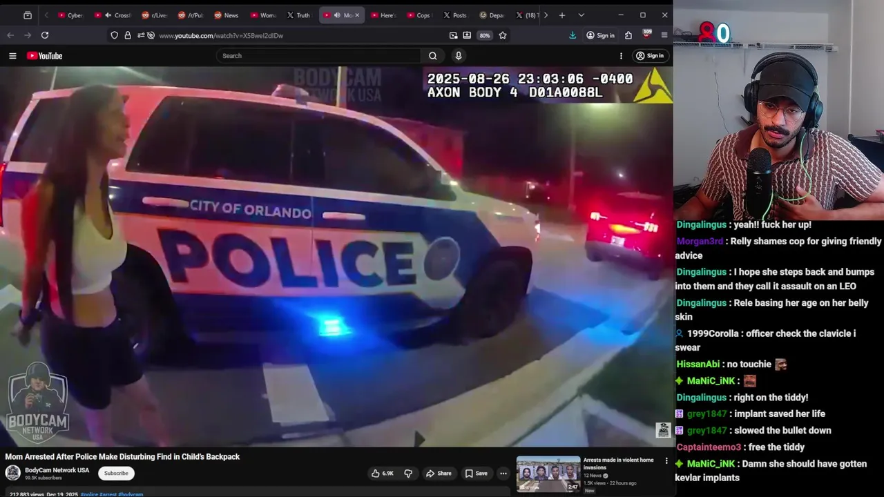Click browser back arrow
Viewport: 884px width, 497px height.
[10, 35]
